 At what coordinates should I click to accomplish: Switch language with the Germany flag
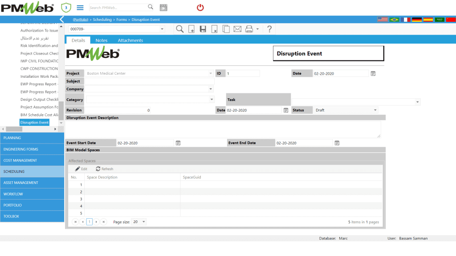point(417,20)
